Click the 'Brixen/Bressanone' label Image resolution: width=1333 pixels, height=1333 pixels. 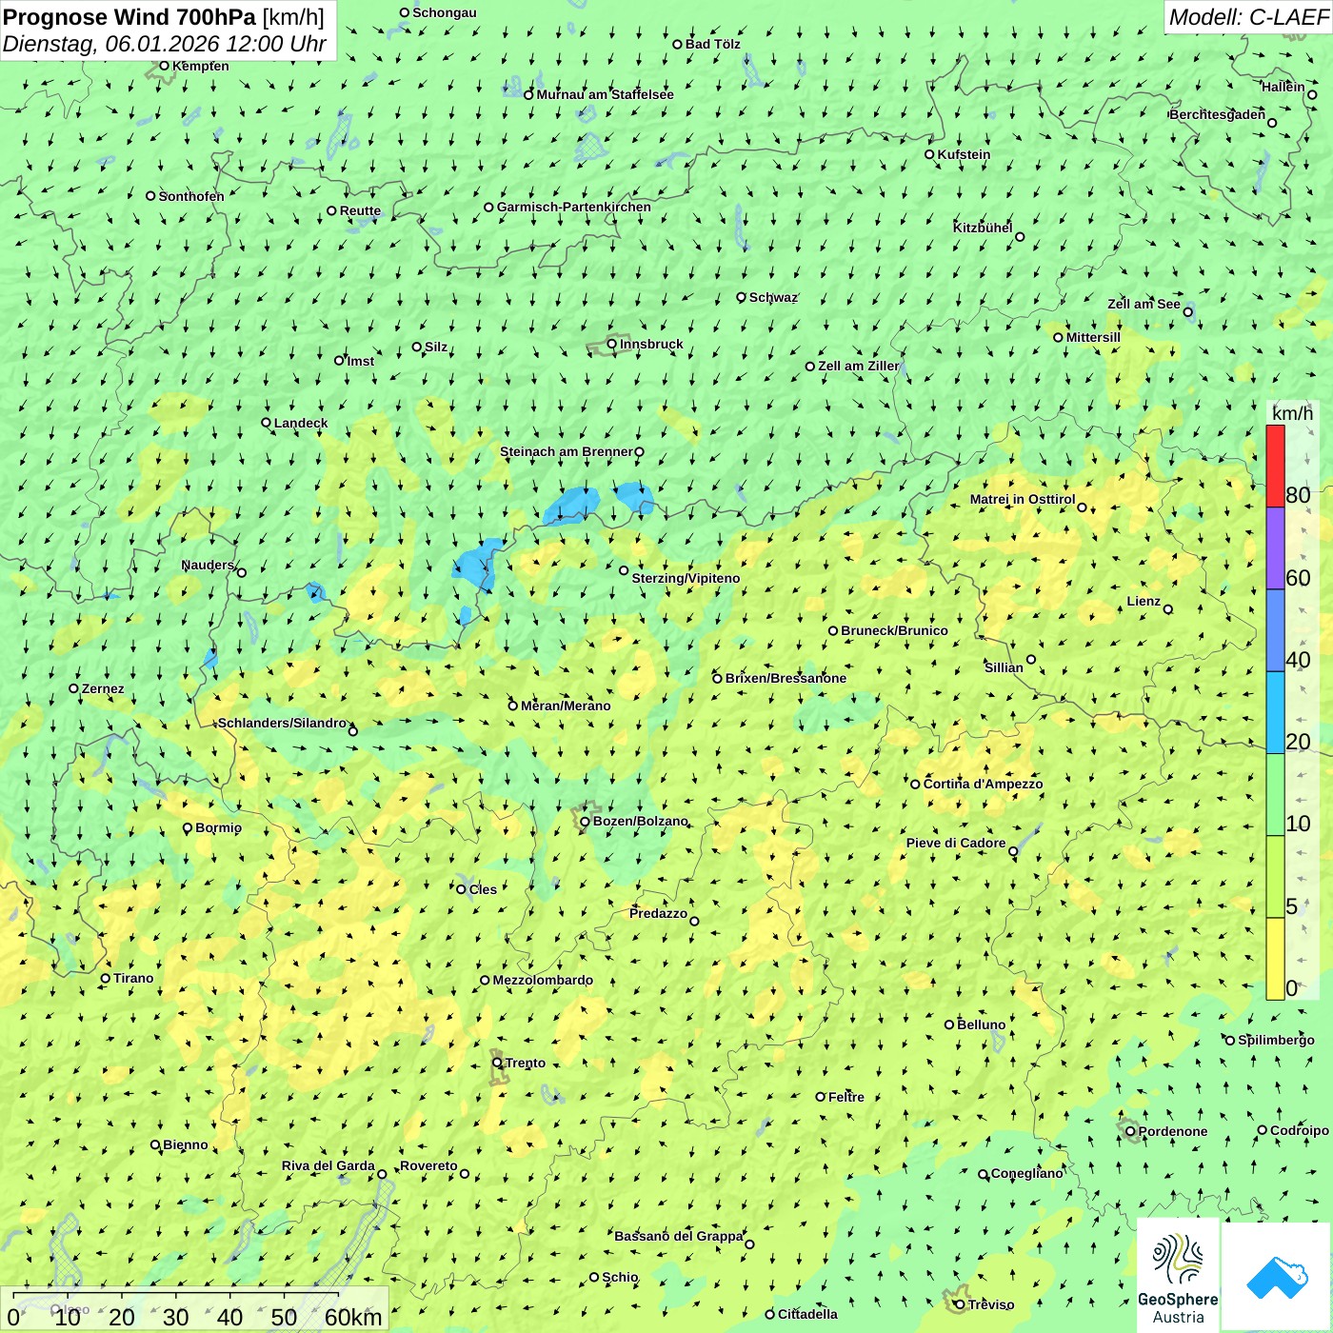786,678
